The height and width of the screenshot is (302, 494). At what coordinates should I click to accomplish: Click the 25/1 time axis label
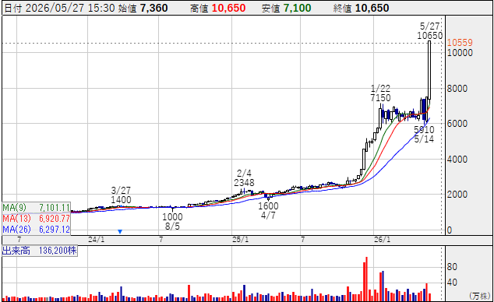point(241,240)
